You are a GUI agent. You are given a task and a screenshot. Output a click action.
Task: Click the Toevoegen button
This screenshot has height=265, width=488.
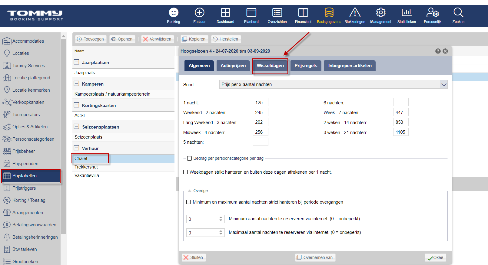click(x=91, y=39)
